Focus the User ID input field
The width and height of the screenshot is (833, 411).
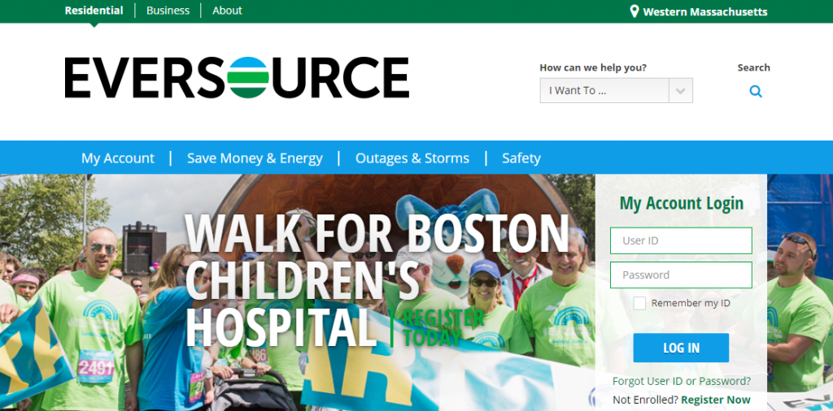[681, 240]
